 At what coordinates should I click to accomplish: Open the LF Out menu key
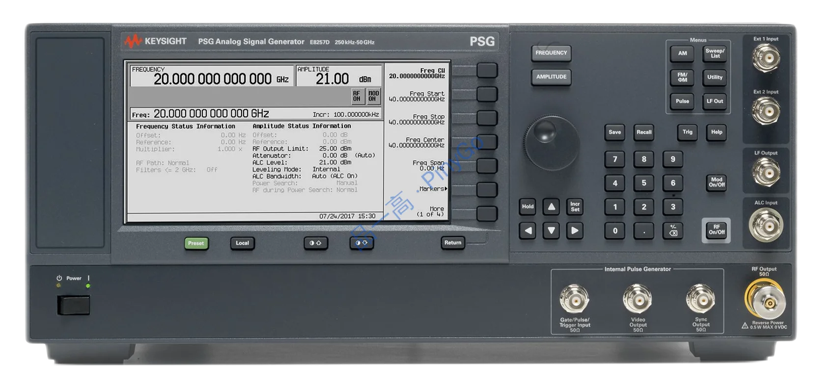tap(715, 102)
